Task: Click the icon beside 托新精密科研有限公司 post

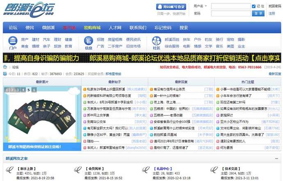Action: point(84,96)
